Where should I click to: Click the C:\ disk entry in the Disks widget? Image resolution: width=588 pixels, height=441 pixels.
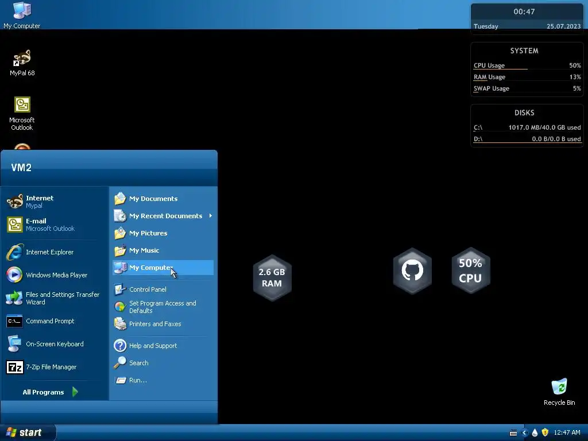pyautogui.click(x=527, y=127)
